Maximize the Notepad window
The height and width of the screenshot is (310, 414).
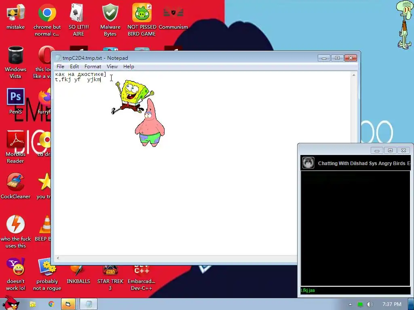tap(337, 58)
